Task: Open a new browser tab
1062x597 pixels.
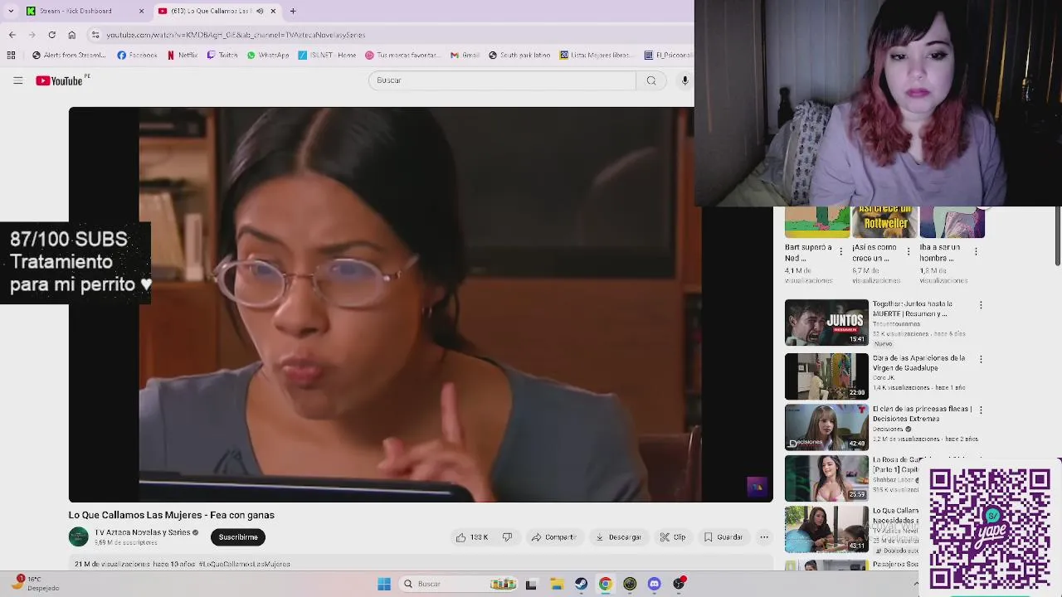Action: [x=293, y=11]
